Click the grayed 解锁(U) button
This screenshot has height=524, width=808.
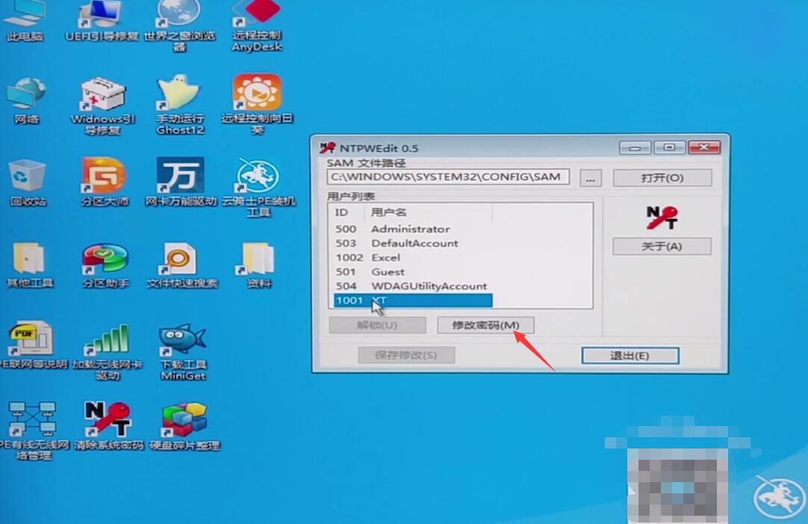point(377,325)
